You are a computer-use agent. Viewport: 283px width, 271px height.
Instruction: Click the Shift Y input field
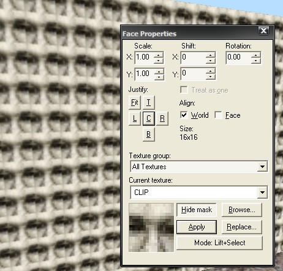193,74
